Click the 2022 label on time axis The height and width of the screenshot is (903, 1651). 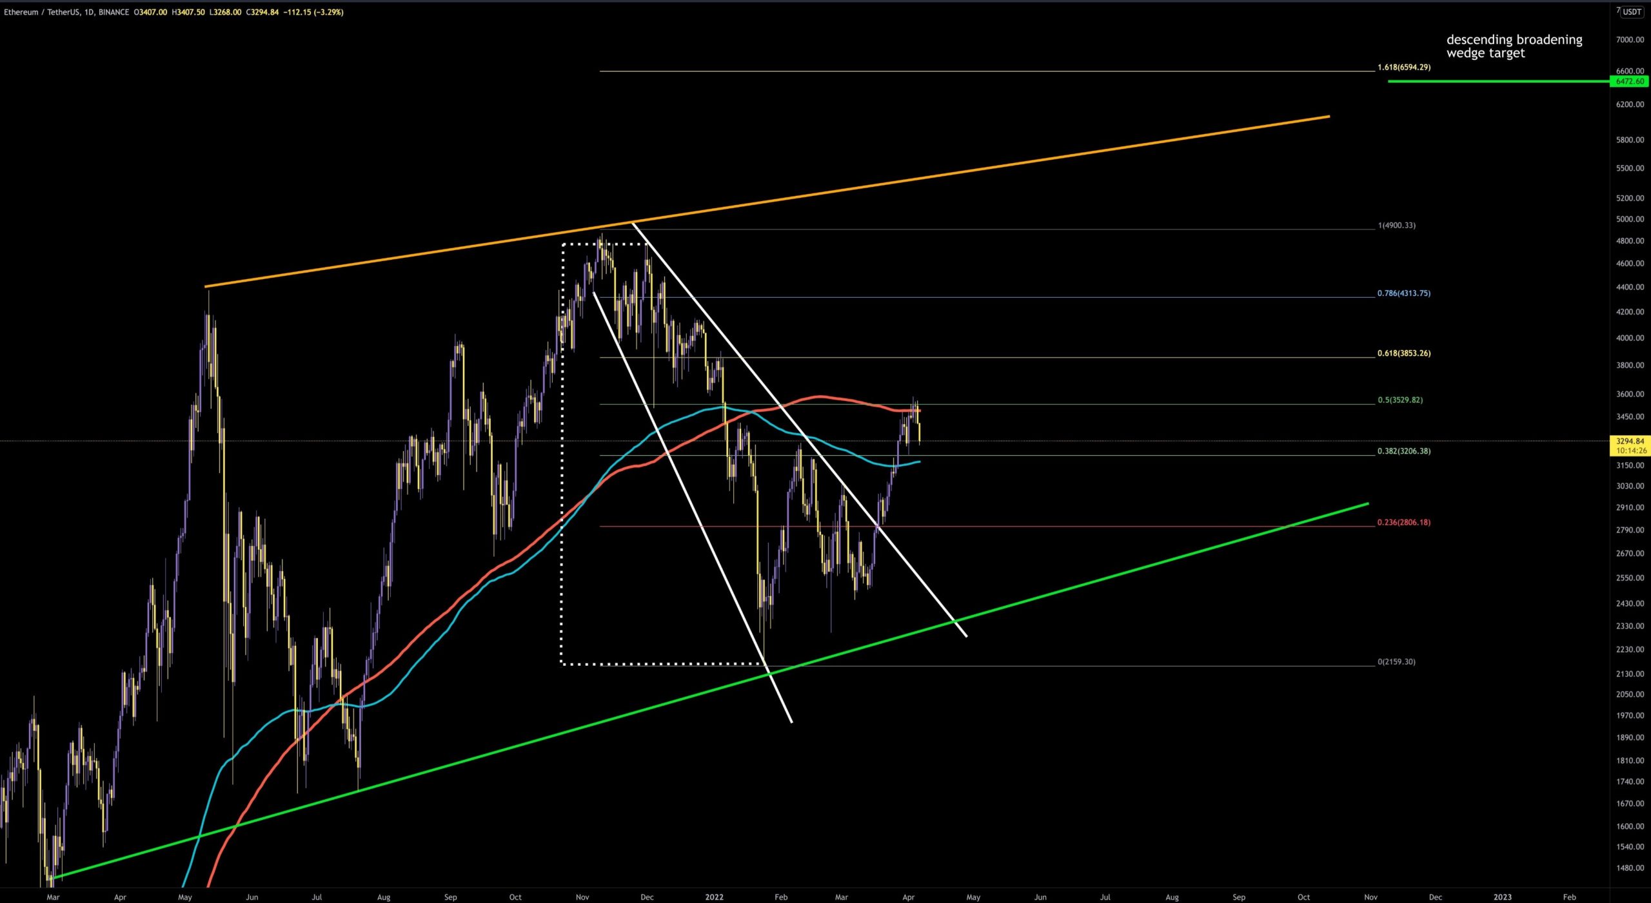[x=714, y=897]
